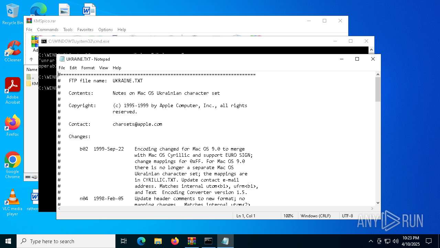The width and height of the screenshot is (440, 248).
Task: Click the 'b02 1999-Sep-22' change entry
Action: click(x=102, y=149)
